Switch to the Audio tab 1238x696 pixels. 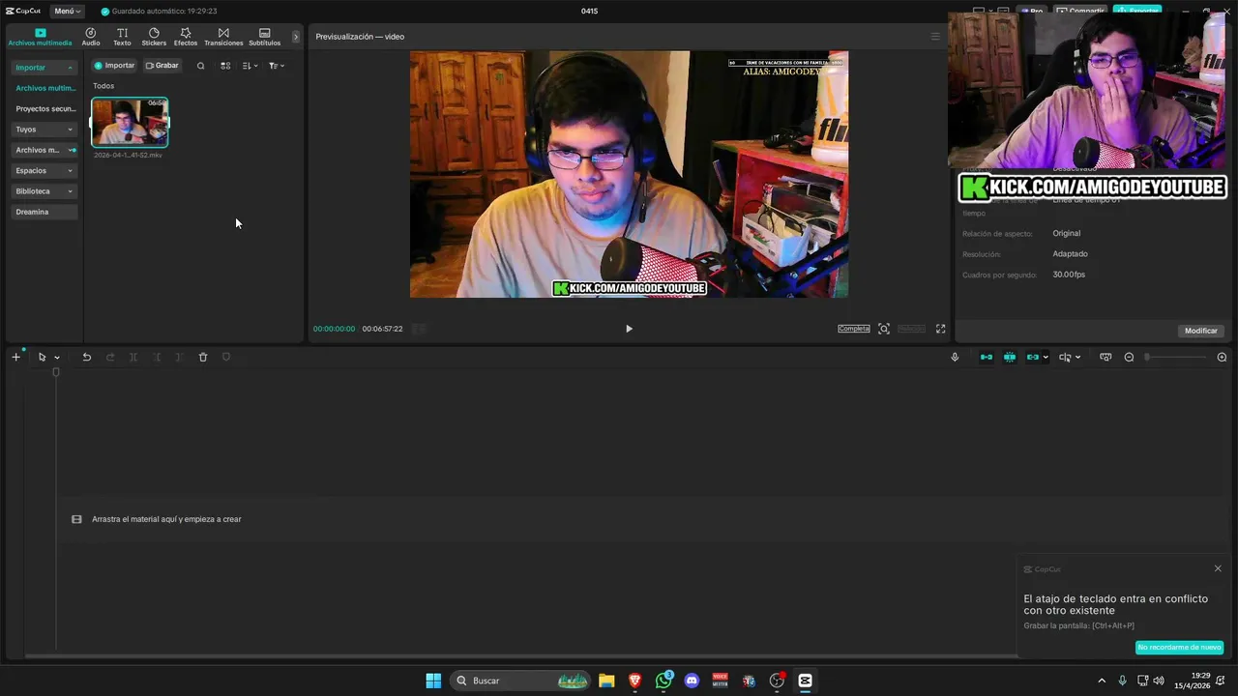pyautogui.click(x=91, y=37)
